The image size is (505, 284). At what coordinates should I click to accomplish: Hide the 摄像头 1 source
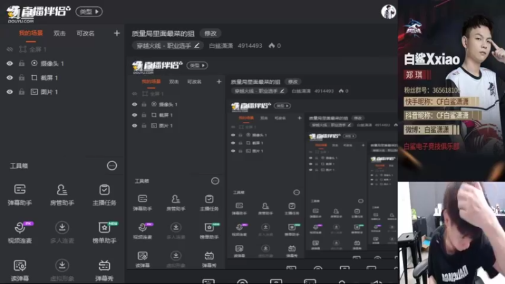(9, 64)
